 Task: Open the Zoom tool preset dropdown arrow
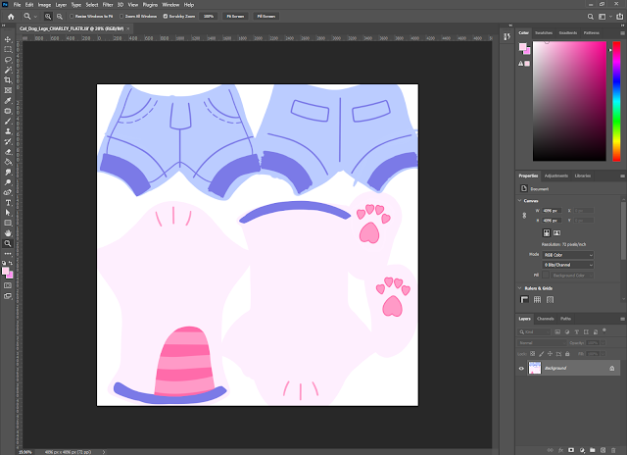click(35, 17)
